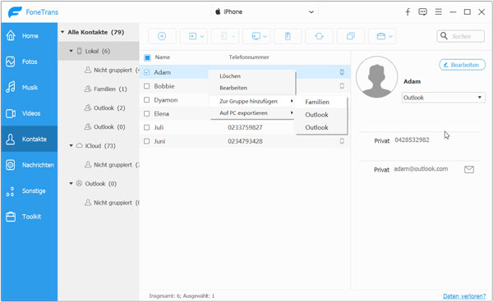The width and height of the screenshot is (493, 302).
Task: Click Adam's profile avatar picture
Action: (x=376, y=77)
